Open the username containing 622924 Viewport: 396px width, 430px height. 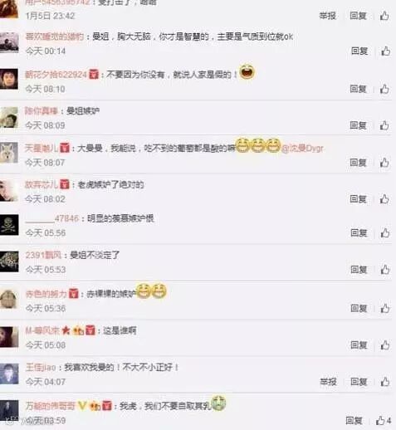pos(56,75)
